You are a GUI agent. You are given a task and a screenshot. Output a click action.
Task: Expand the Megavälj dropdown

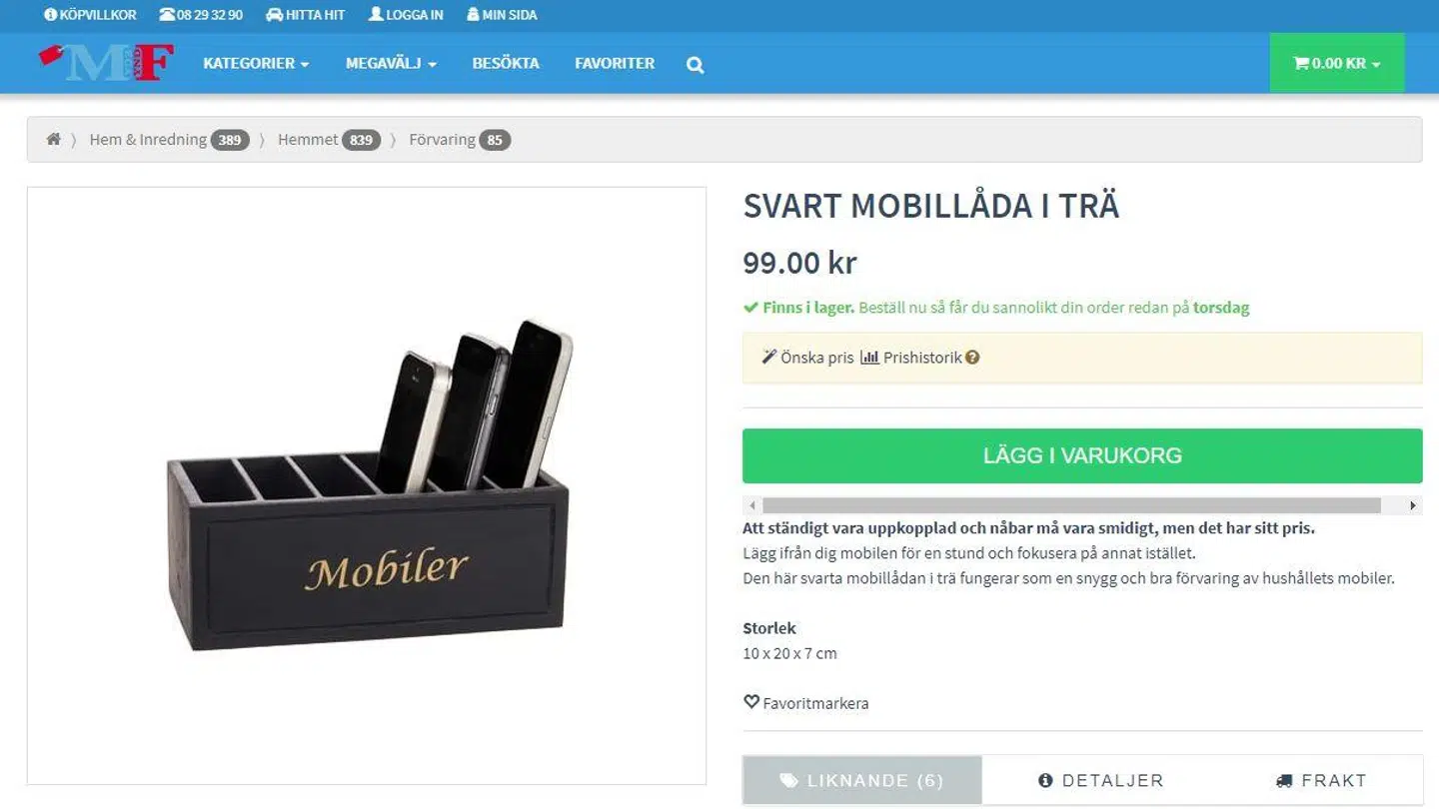[391, 63]
